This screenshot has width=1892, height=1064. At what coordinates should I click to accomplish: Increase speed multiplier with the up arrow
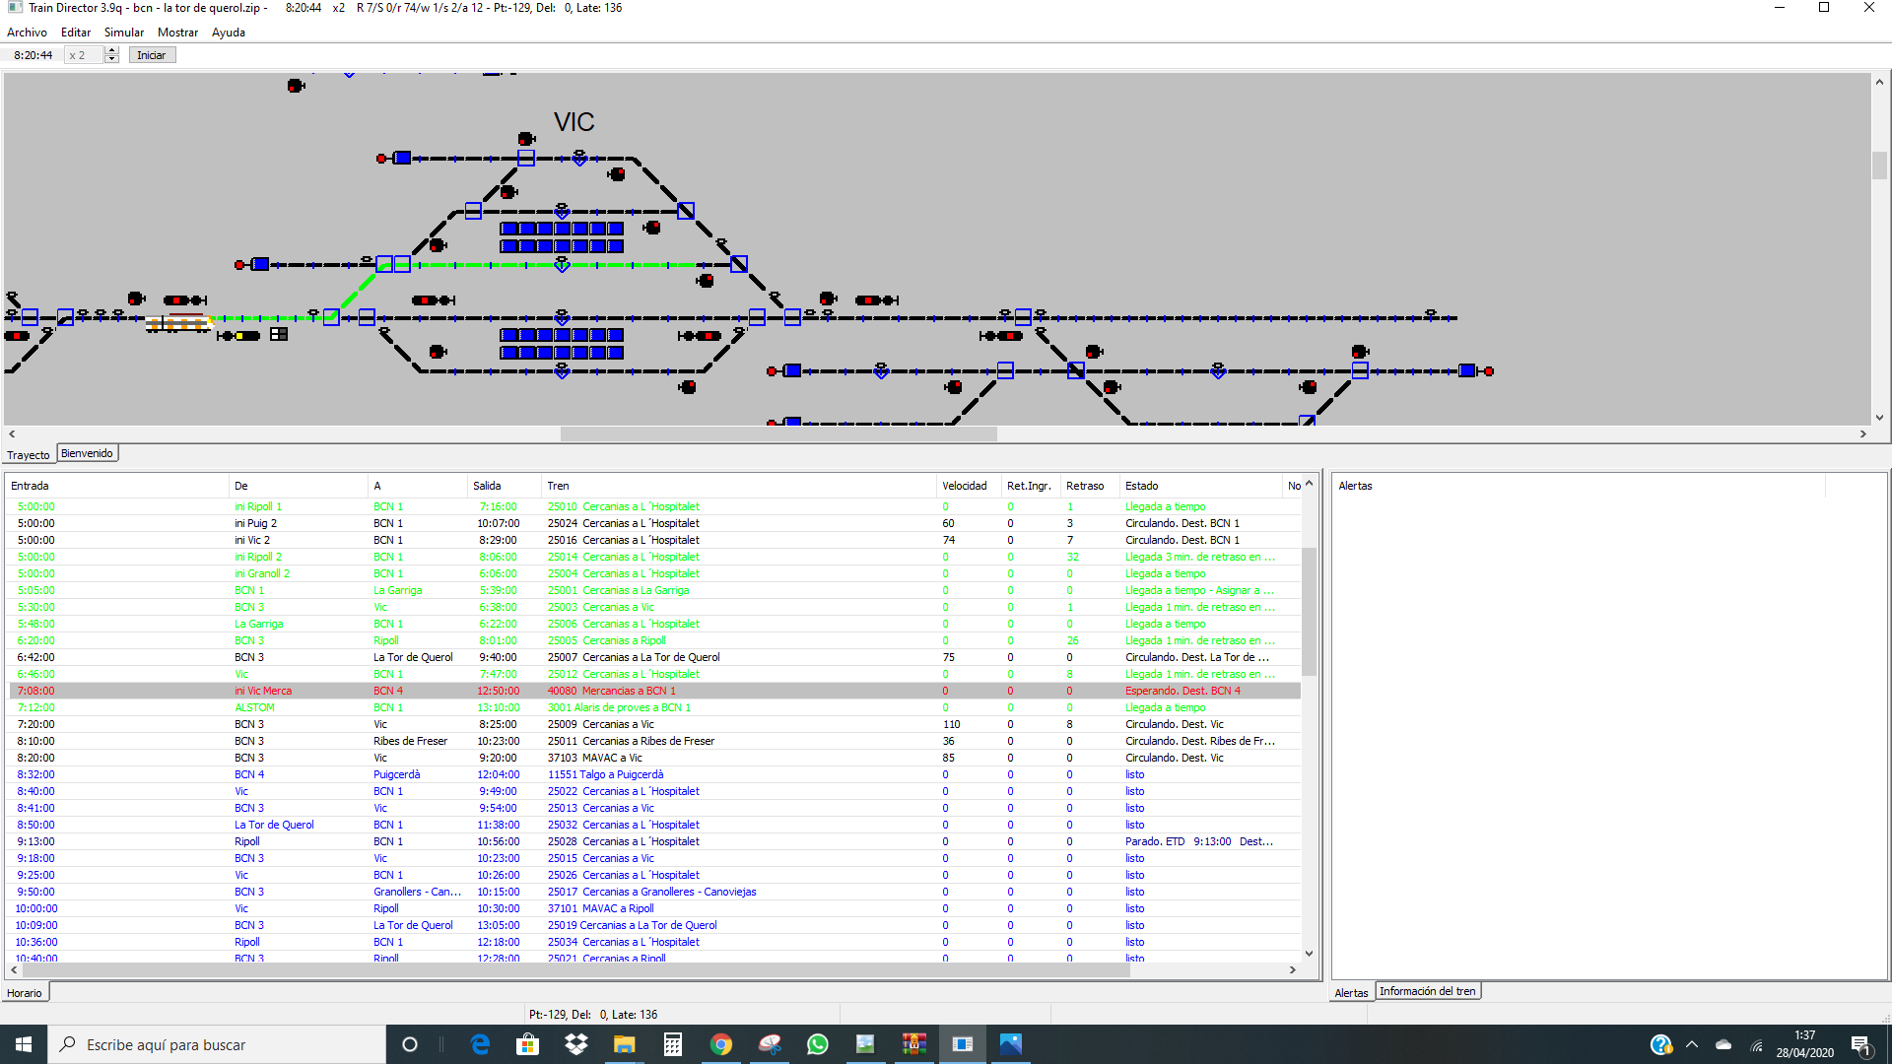(112, 50)
